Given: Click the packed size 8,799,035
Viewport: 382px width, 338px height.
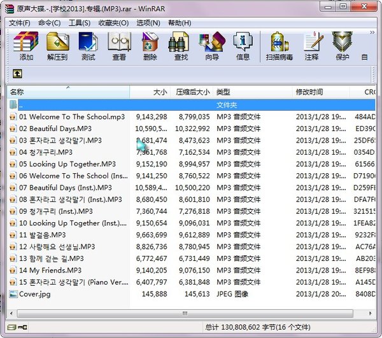Looking at the screenshot, I should coord(194,117).
